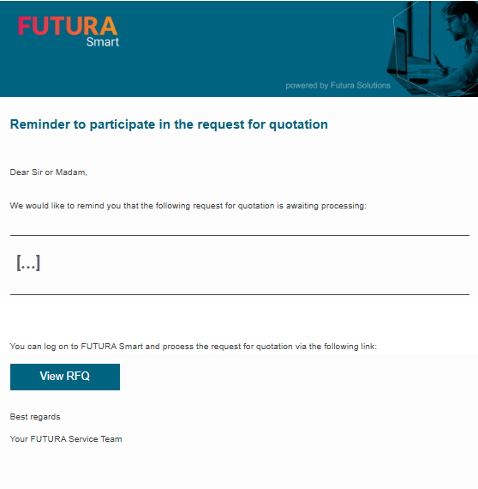This screenshot has height=489, width=478.
Task: Click the Best regards sign-off
Action: (x=35, y=417)
